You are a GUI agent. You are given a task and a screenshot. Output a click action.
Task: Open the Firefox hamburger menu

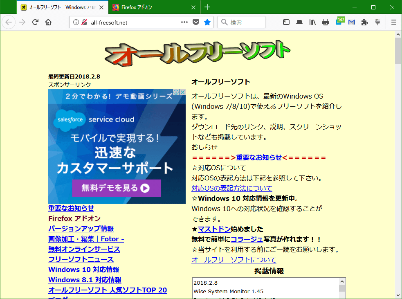394,22
